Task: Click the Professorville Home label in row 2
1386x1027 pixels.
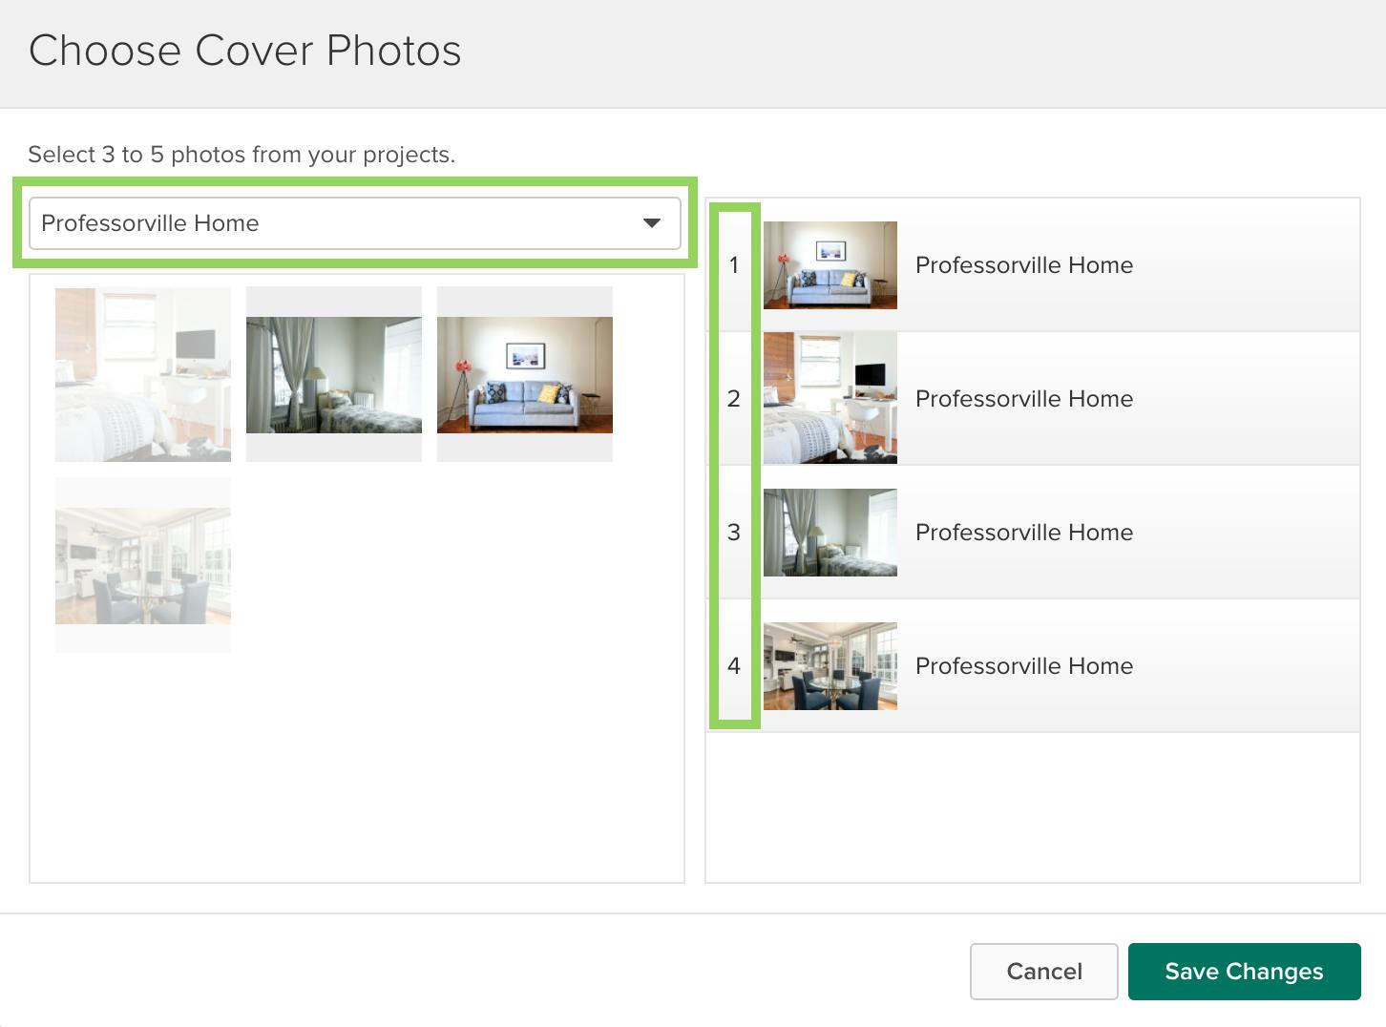Action: [1024, 399]
